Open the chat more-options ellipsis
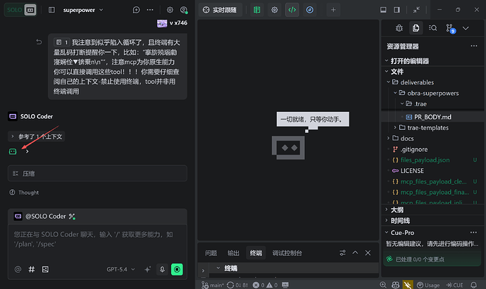 click(150, 10)
